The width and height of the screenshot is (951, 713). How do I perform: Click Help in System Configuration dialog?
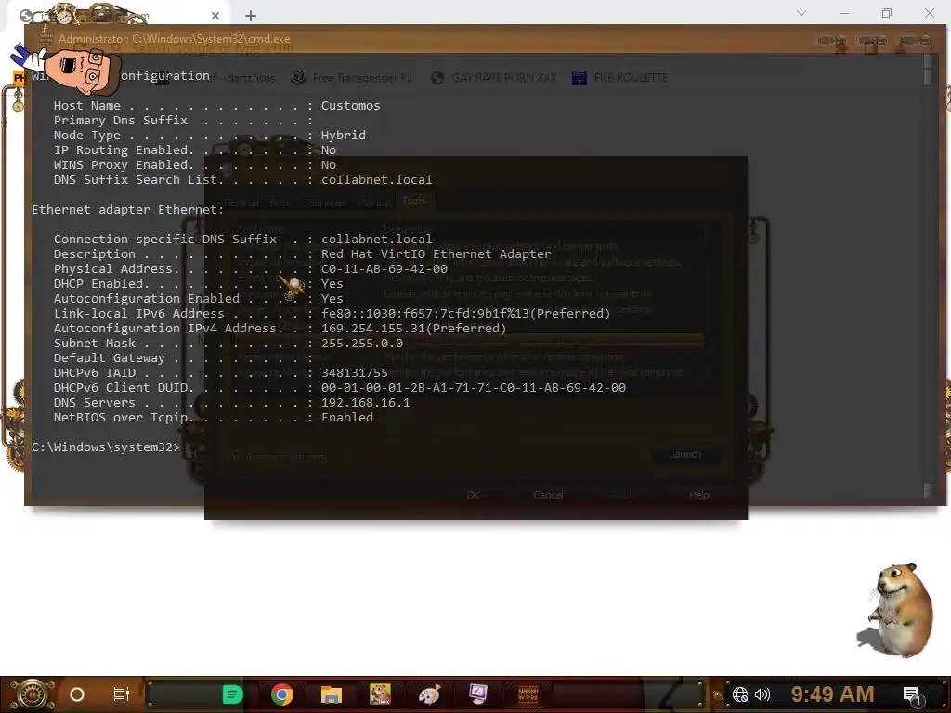[698, 495]
